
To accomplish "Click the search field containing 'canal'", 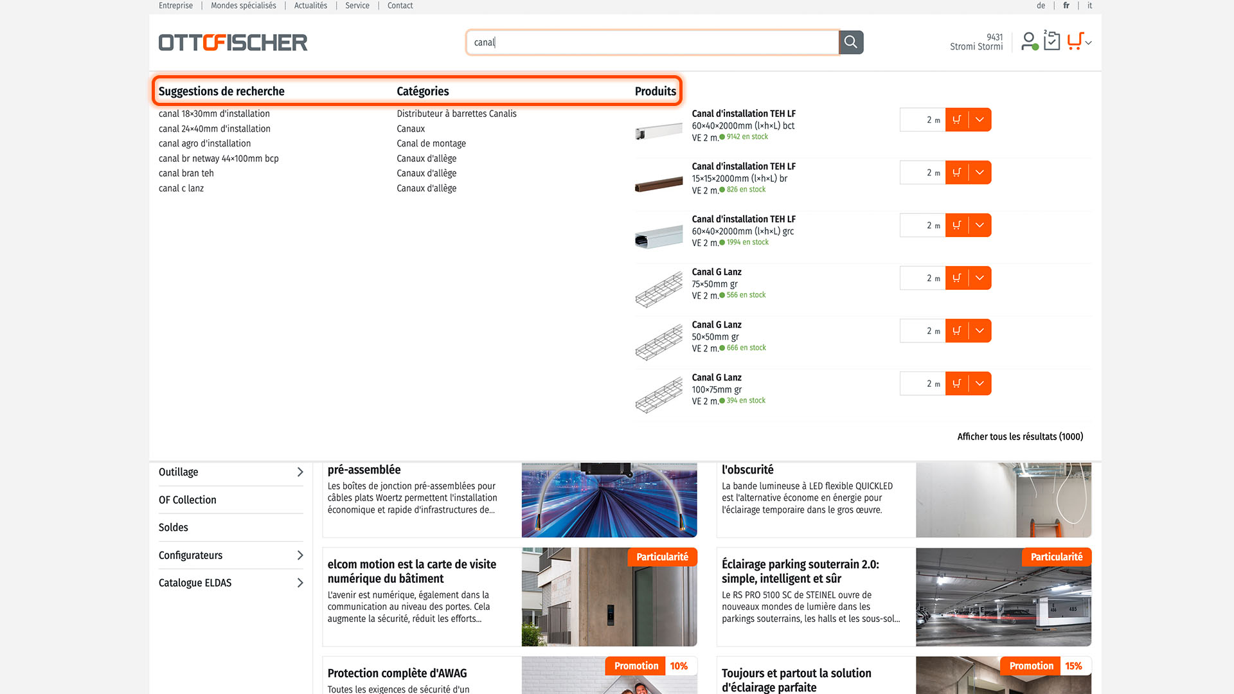I will click(x=652, y=42).
